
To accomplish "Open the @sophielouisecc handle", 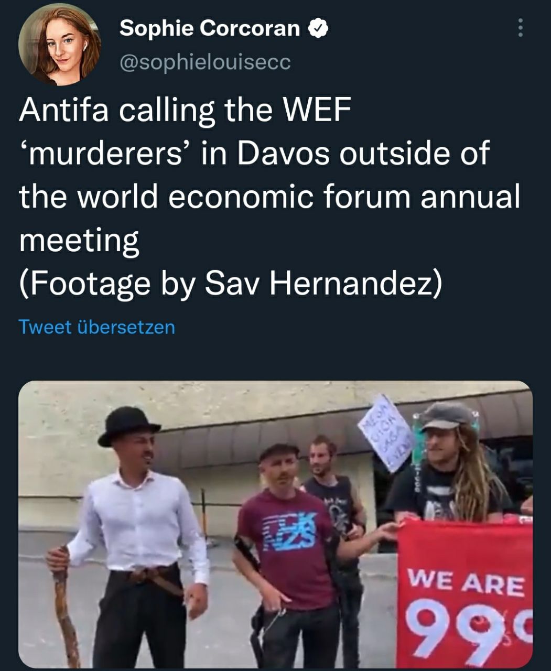I will 205,62.
